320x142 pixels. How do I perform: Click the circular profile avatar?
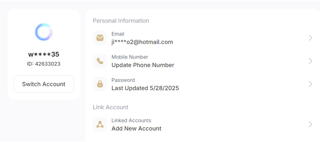click(44, 32)
